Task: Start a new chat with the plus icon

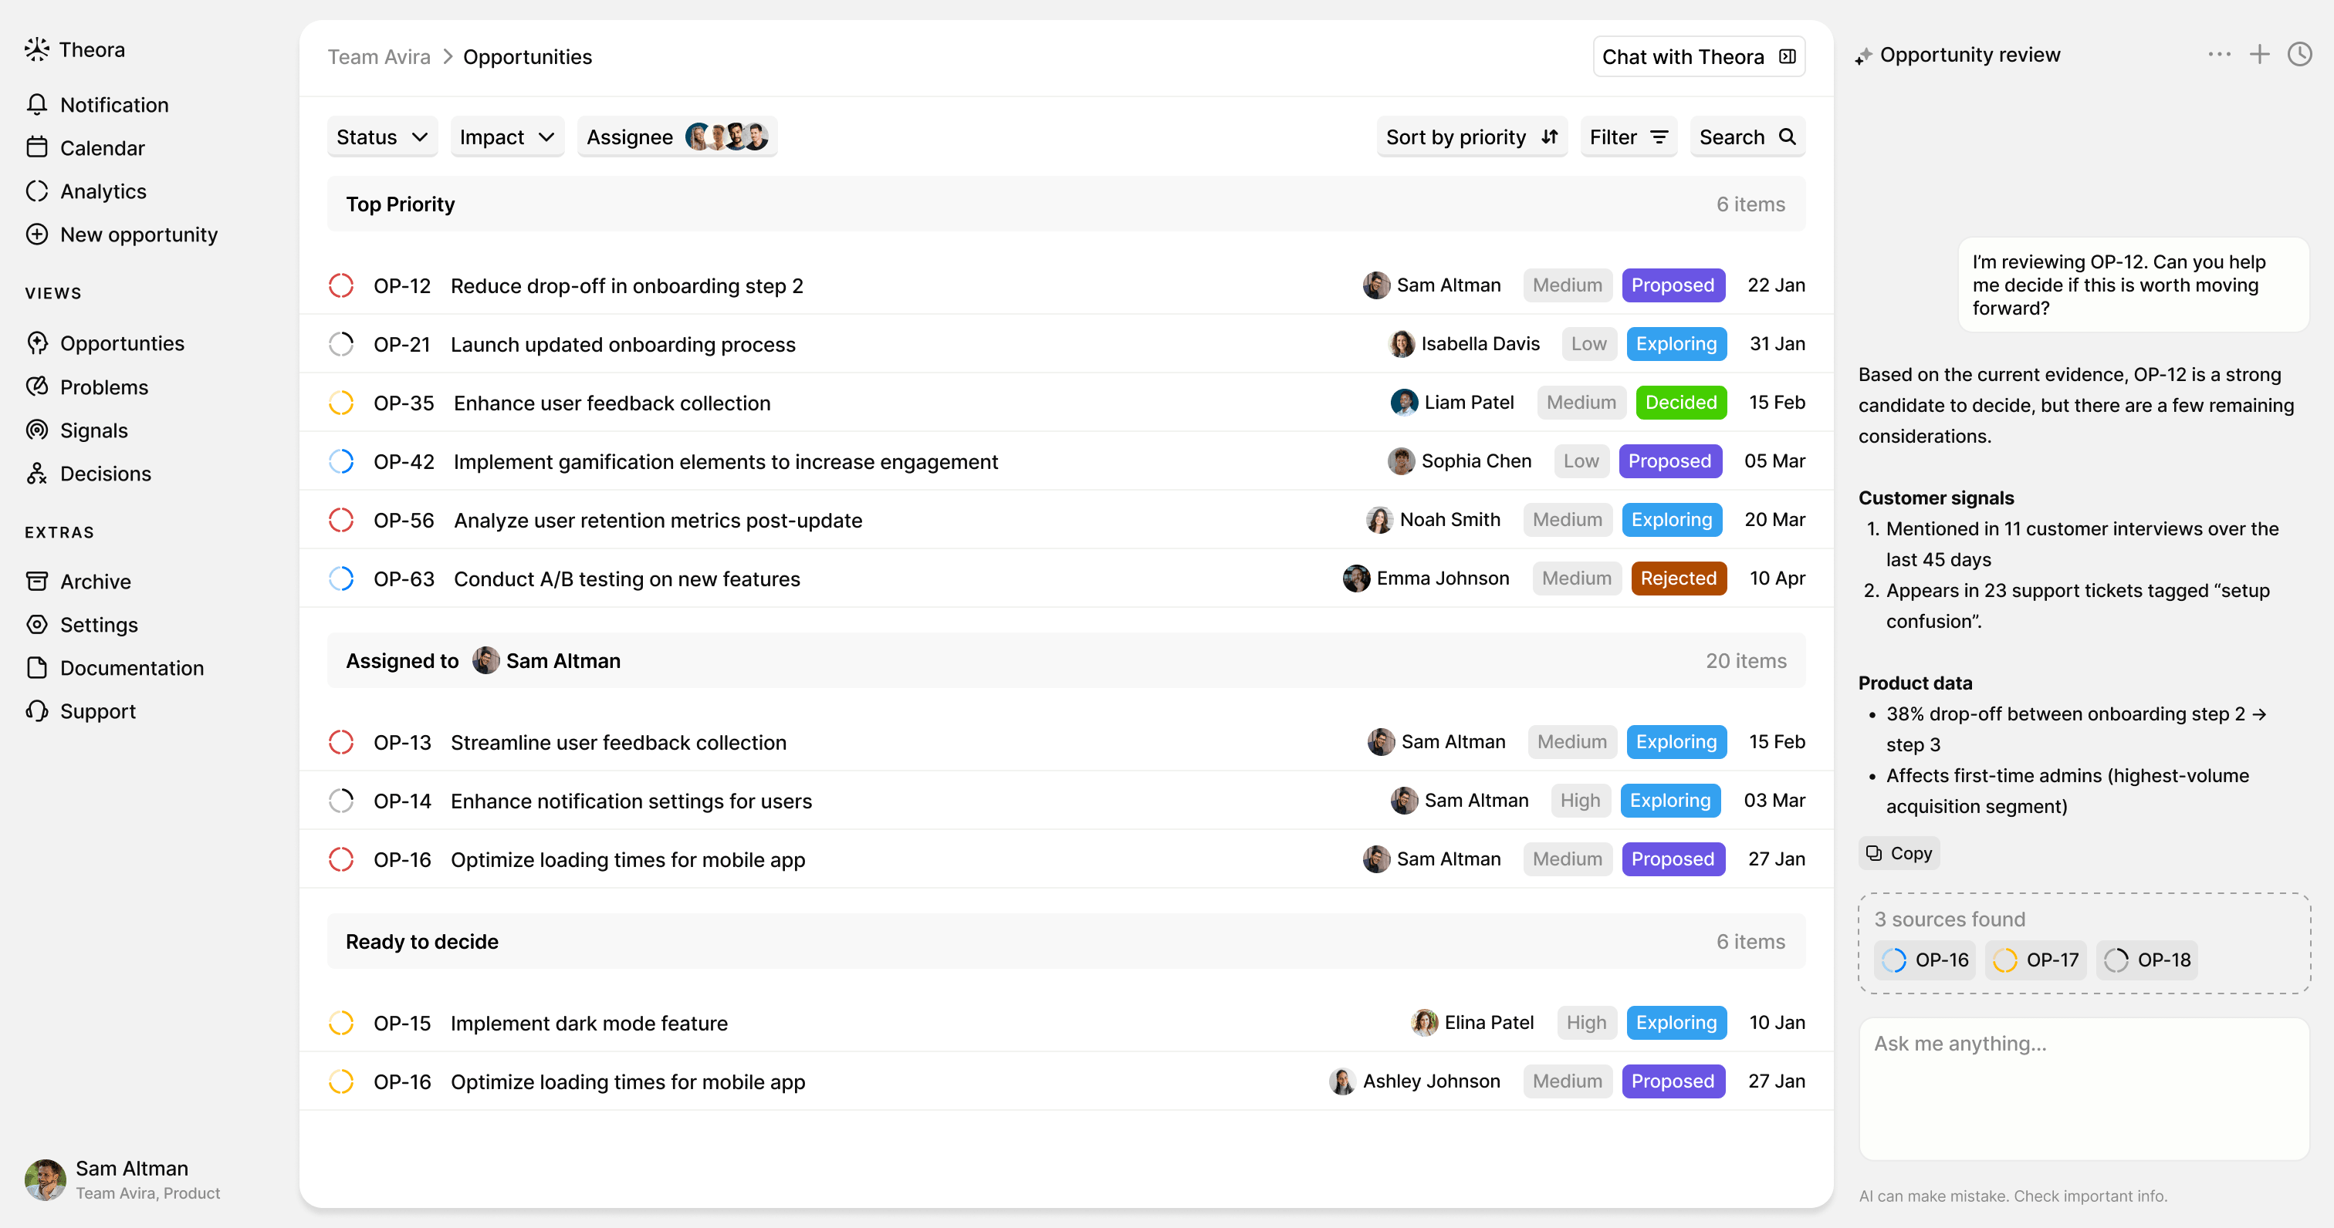Action: click(2259, 54)
